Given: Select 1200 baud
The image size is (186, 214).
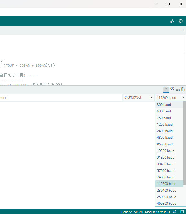Looking at the screenshot, I should 169,125.
